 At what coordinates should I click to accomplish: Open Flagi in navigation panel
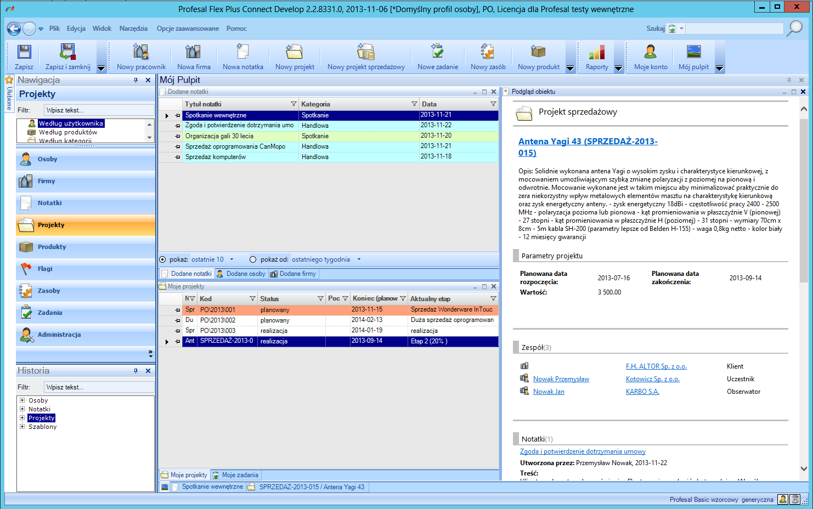point(86,269)
